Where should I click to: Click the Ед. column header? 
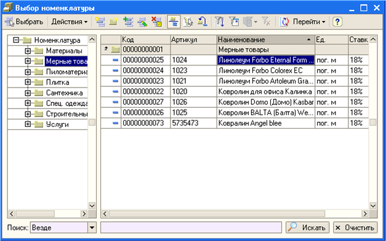point(331,39)
